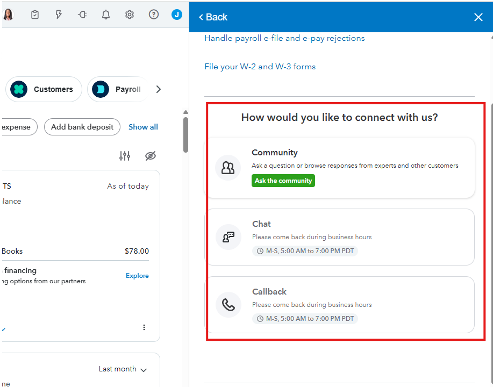Click the help question mark icon
493x387 pixels.
154,15
